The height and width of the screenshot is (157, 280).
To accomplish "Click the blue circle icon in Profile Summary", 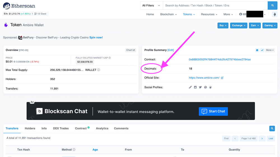I will pos(257,50).
